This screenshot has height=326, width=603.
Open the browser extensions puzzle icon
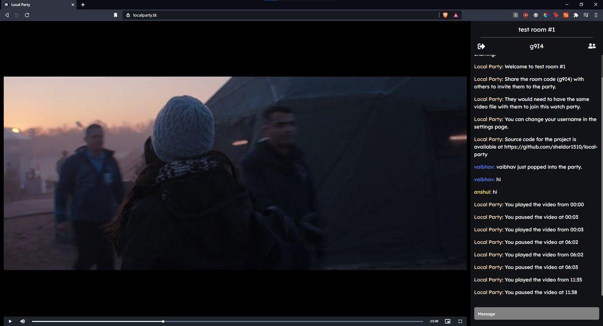576,15
